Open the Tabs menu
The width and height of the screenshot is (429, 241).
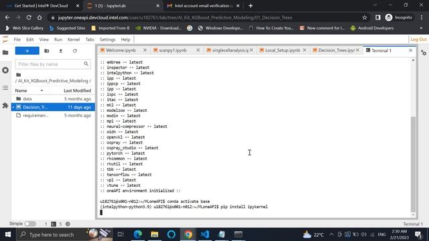90,39
